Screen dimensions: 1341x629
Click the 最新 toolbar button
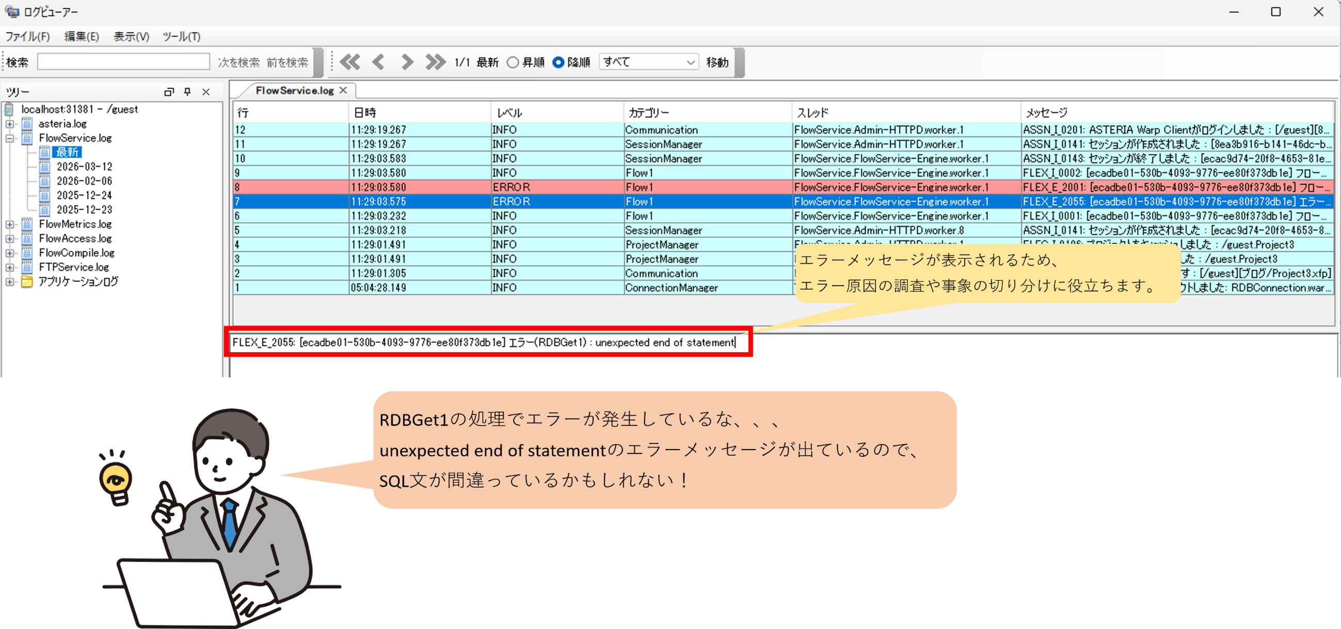point(487,62)
